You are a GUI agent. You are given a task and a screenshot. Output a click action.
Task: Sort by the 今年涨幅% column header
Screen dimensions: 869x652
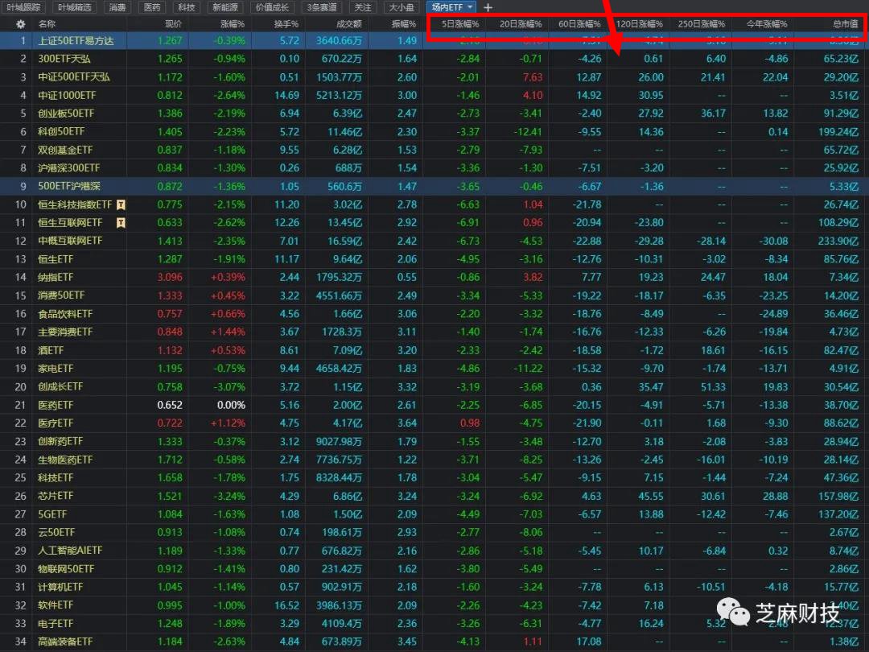point(767,24)
